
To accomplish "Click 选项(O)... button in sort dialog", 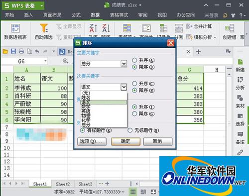I will [92, 141].
